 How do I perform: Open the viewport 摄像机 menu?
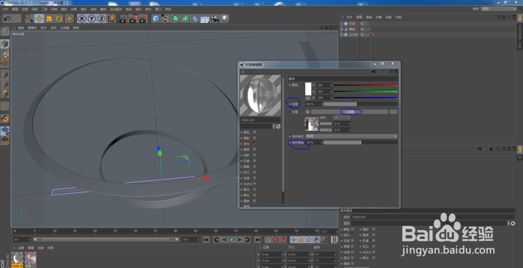point(32,28)
